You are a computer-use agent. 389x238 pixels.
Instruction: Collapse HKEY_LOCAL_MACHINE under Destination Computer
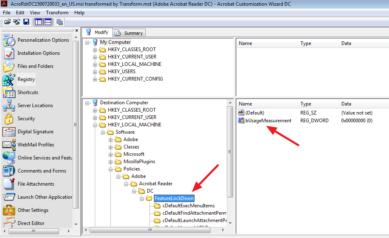click(x=95, y=125)
